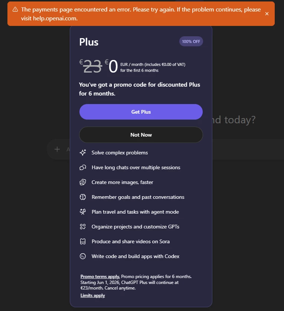The width and height of the screenshot is (284, 311).
Task: Click the Plus plan heading
Action: point(89,42)
